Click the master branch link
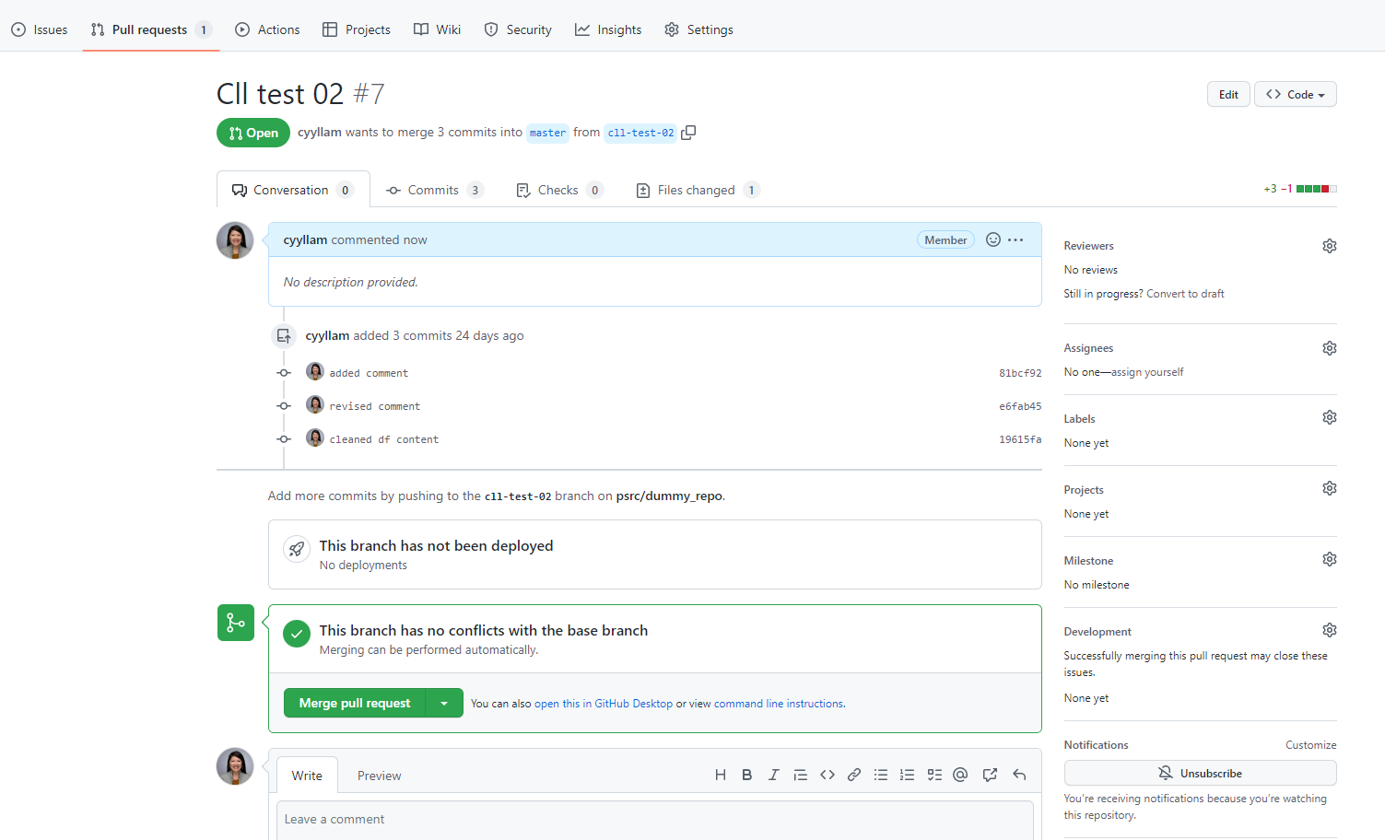Screen dimensions: 1385x840 [x=548, y=133]
